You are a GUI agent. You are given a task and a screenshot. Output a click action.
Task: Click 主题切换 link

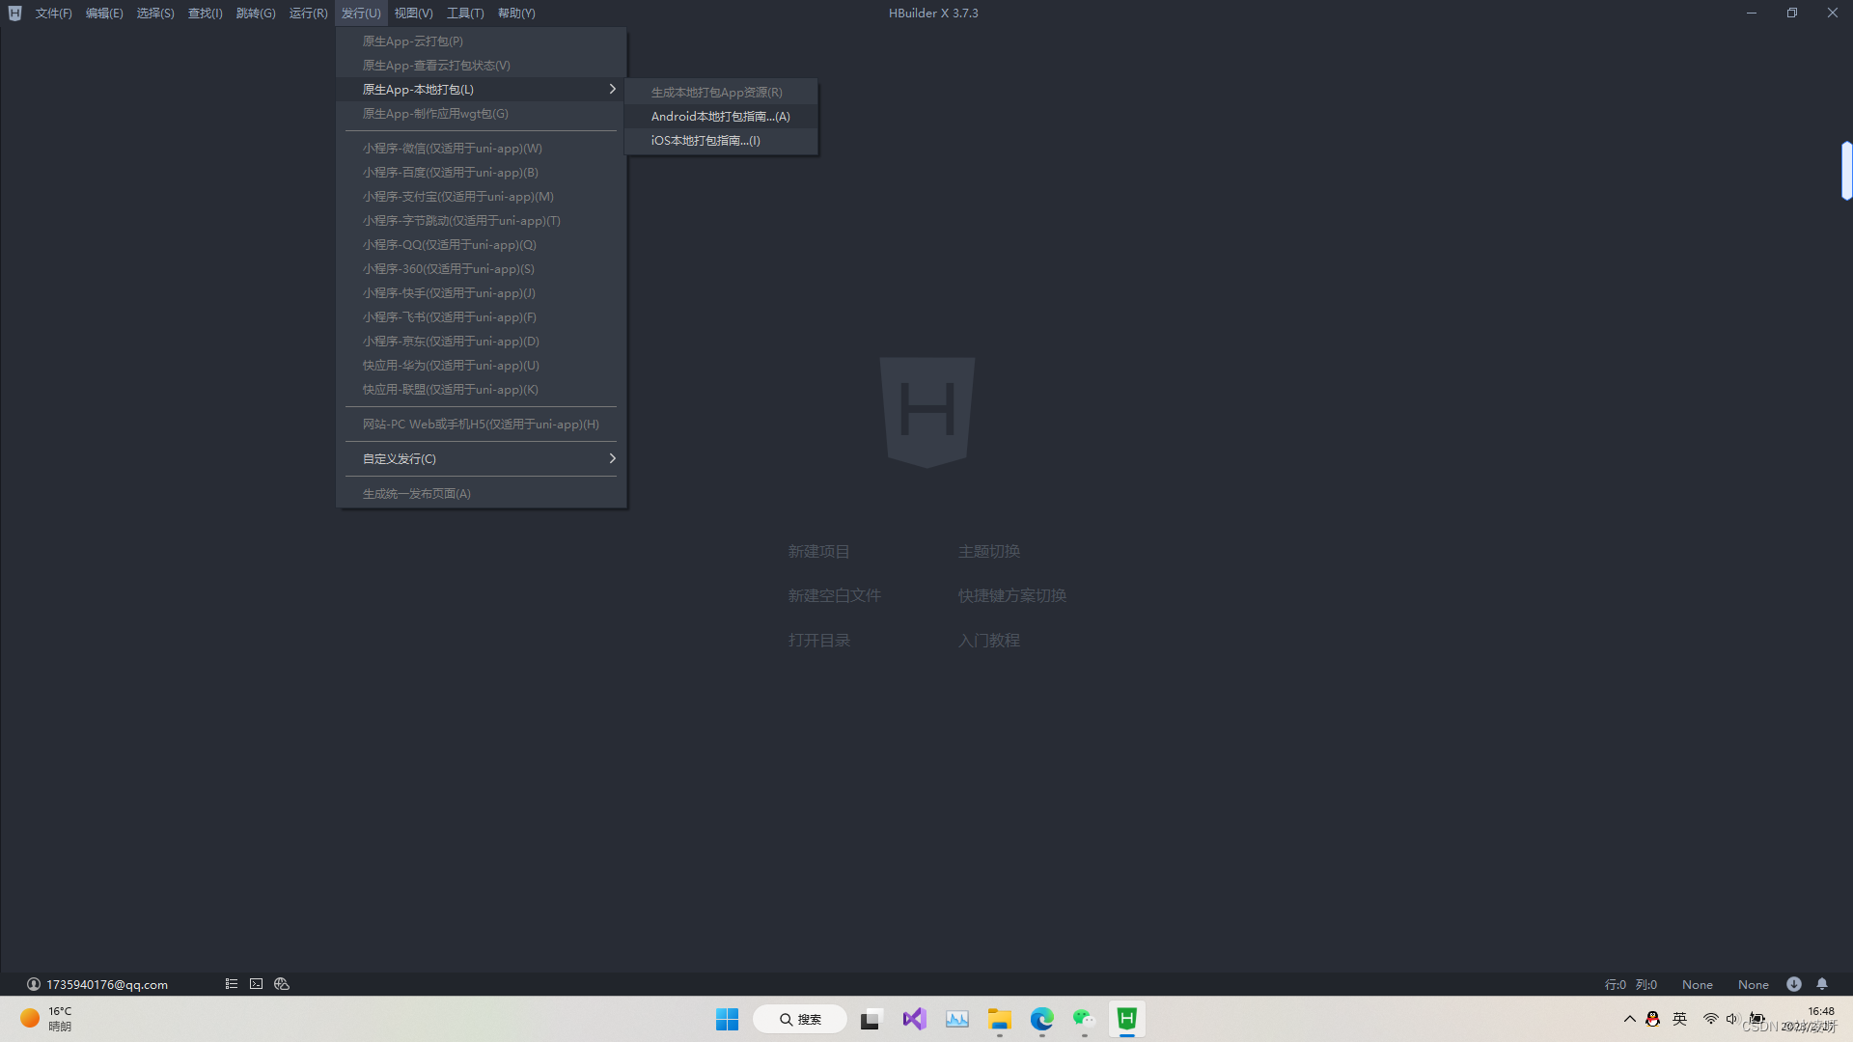coord(988,552)
